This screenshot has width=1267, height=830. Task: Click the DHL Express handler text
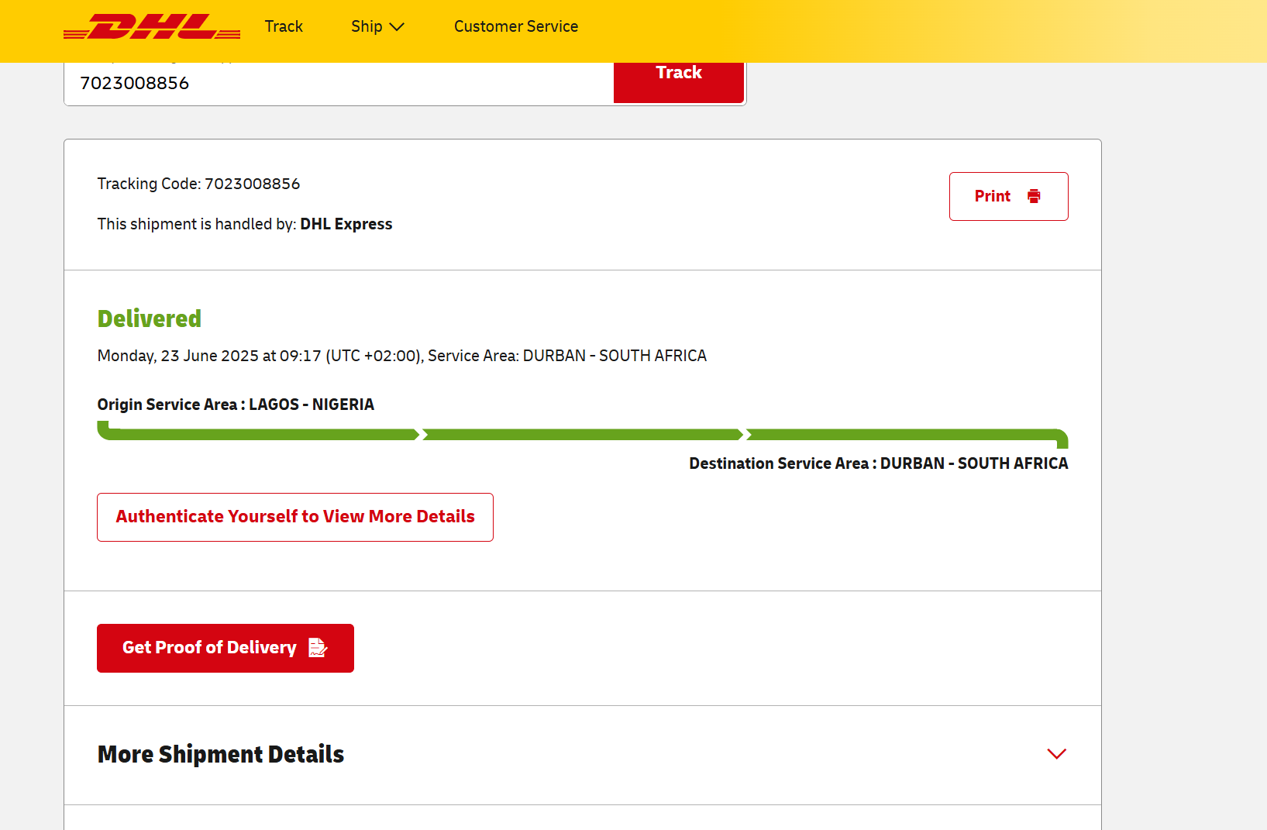(346, 224)
